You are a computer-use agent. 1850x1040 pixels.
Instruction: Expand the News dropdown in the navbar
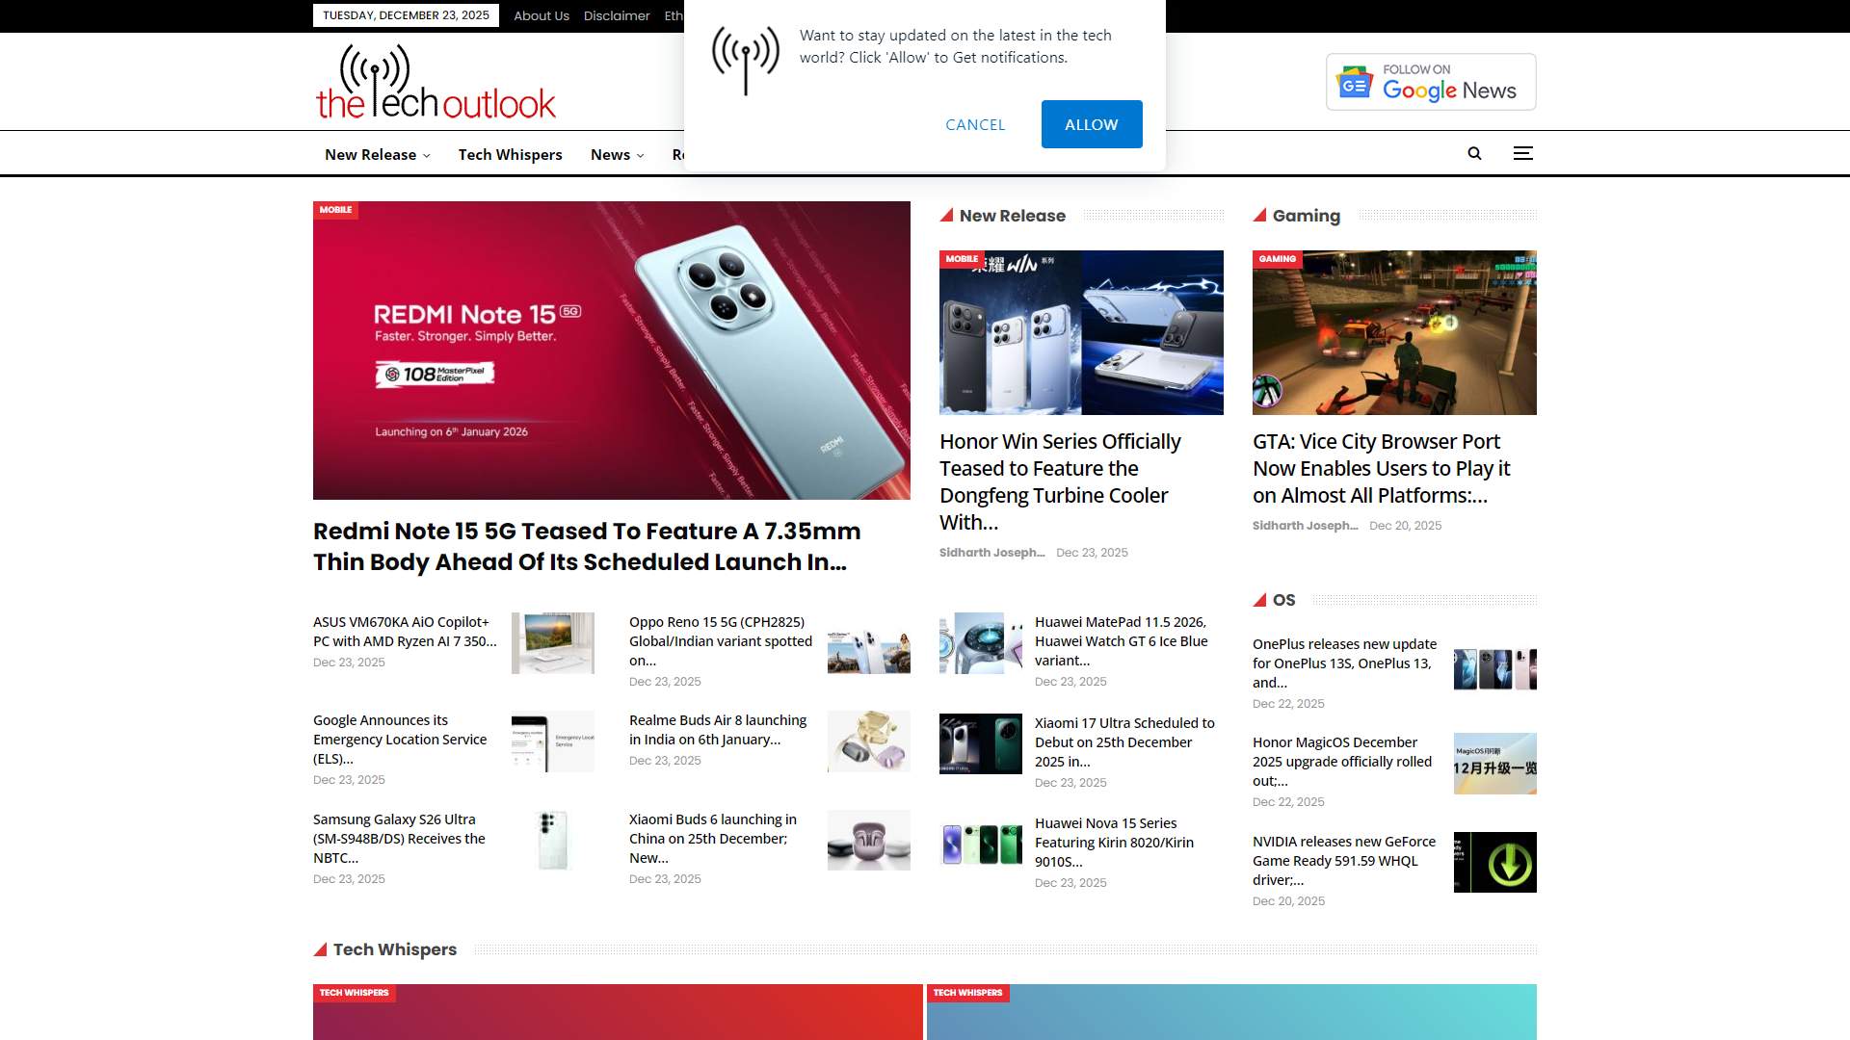616,154
